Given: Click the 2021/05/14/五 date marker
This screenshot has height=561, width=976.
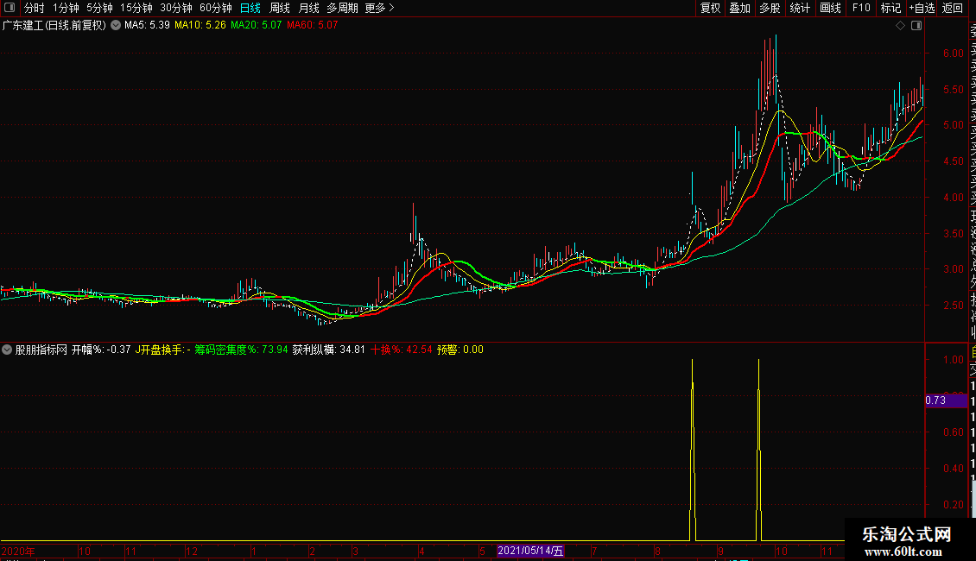Looking at the screenshot, I should tap(530, 551).
